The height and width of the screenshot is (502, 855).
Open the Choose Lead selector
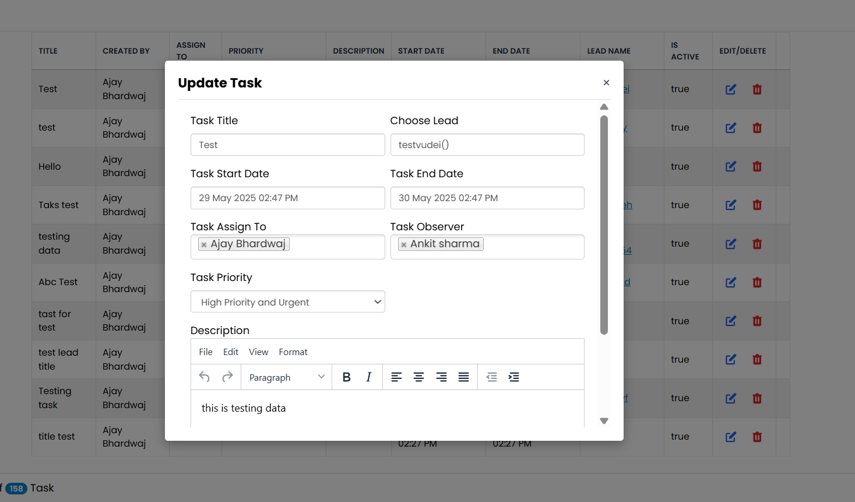pos(487,144)
